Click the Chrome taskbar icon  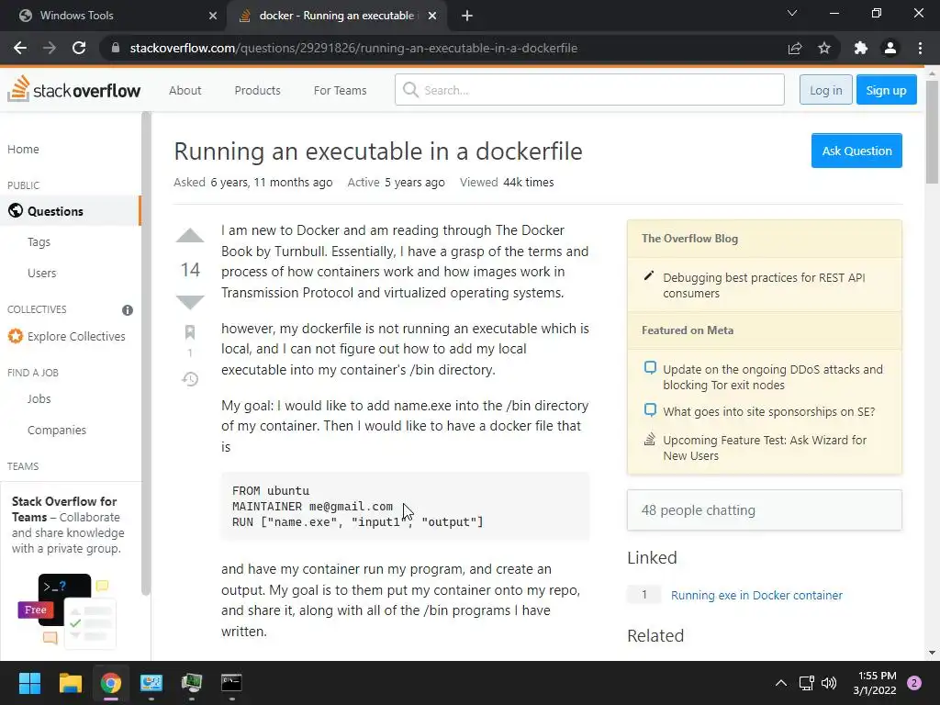pyautogui.click(x=111, y=683)
